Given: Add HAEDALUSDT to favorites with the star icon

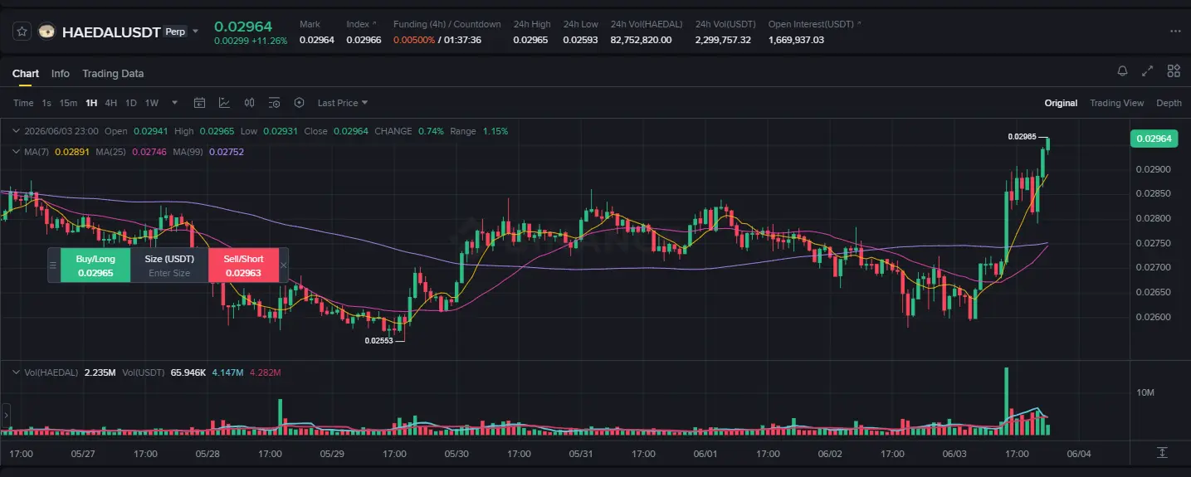Looking at the screenshot, I should (22, 32).
